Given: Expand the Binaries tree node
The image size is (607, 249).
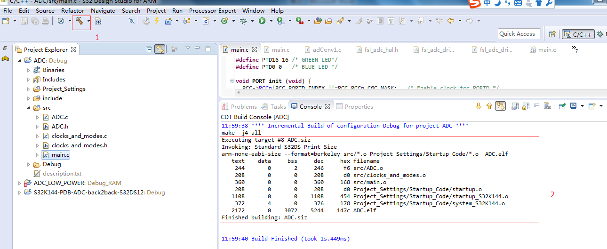Looking at the screenshot, I should point(28,70).
